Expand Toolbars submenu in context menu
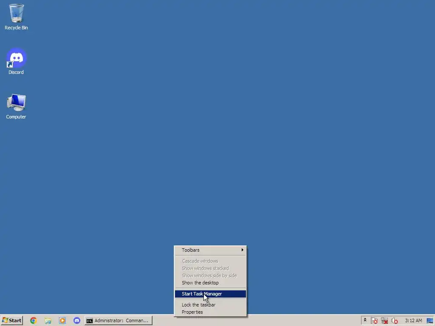Viewport: 435px width, 326px height. (210, 250)
